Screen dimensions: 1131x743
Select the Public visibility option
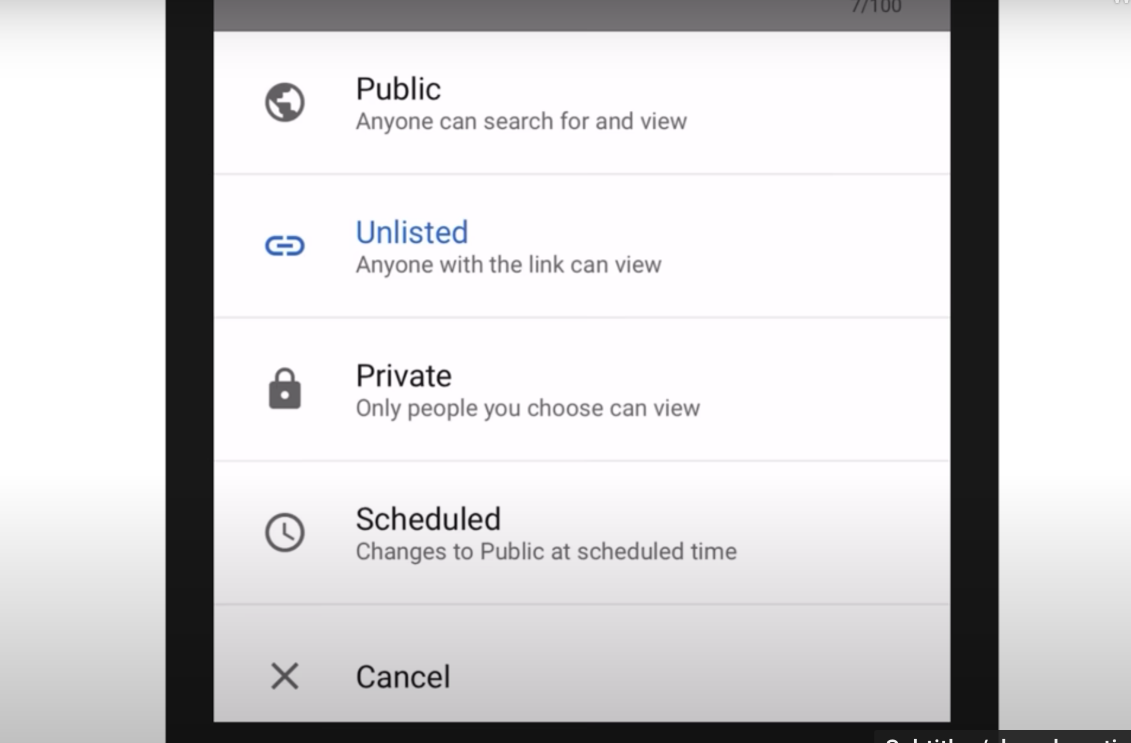pos(582,103)
